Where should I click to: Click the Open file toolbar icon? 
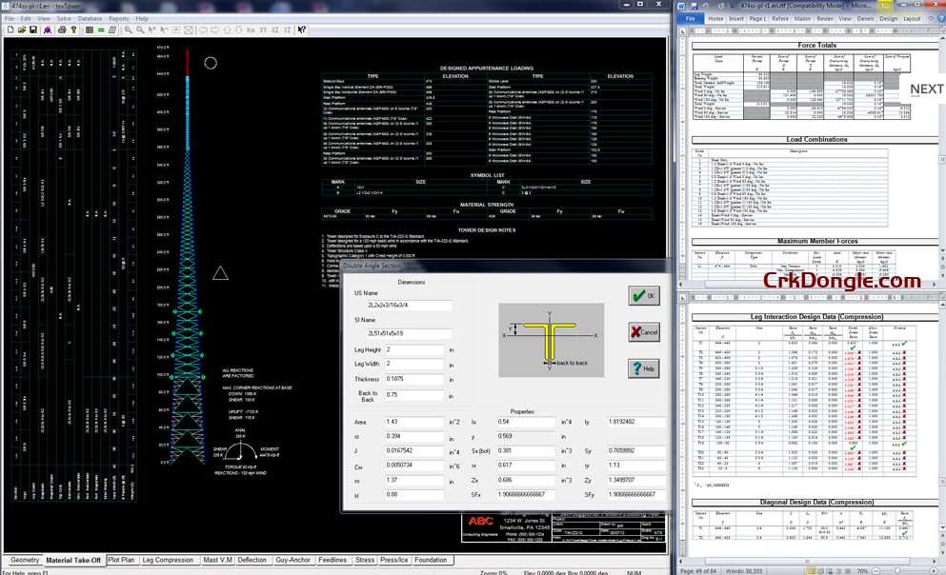point(22,30)
